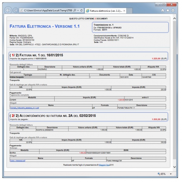Click the Acconto su prestazione description cell
The height and width of the screenshot is (182, 182).
52,130
